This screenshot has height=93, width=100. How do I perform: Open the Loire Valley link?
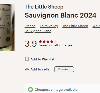click(49, 26)
